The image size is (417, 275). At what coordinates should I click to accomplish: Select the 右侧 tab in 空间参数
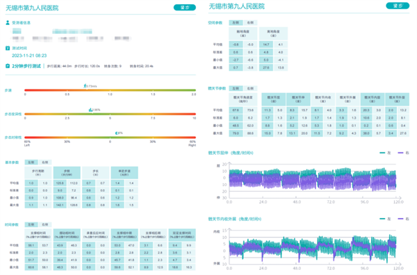[250, 23]
